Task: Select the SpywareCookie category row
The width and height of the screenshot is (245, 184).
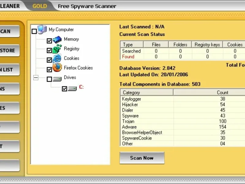Action: click(x=183, y=138)
